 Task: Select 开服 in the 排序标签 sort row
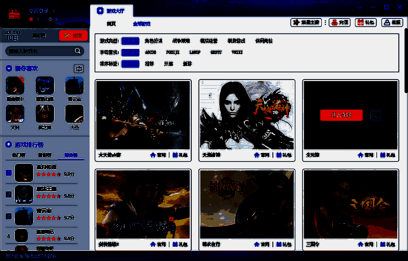[168, 64]
